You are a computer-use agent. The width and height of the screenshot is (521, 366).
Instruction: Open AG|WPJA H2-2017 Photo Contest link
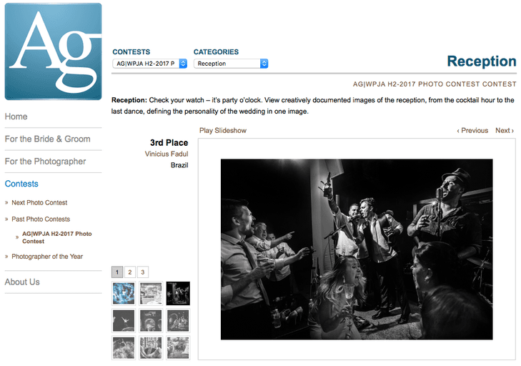pyautogui.click(x=57, y=237)
